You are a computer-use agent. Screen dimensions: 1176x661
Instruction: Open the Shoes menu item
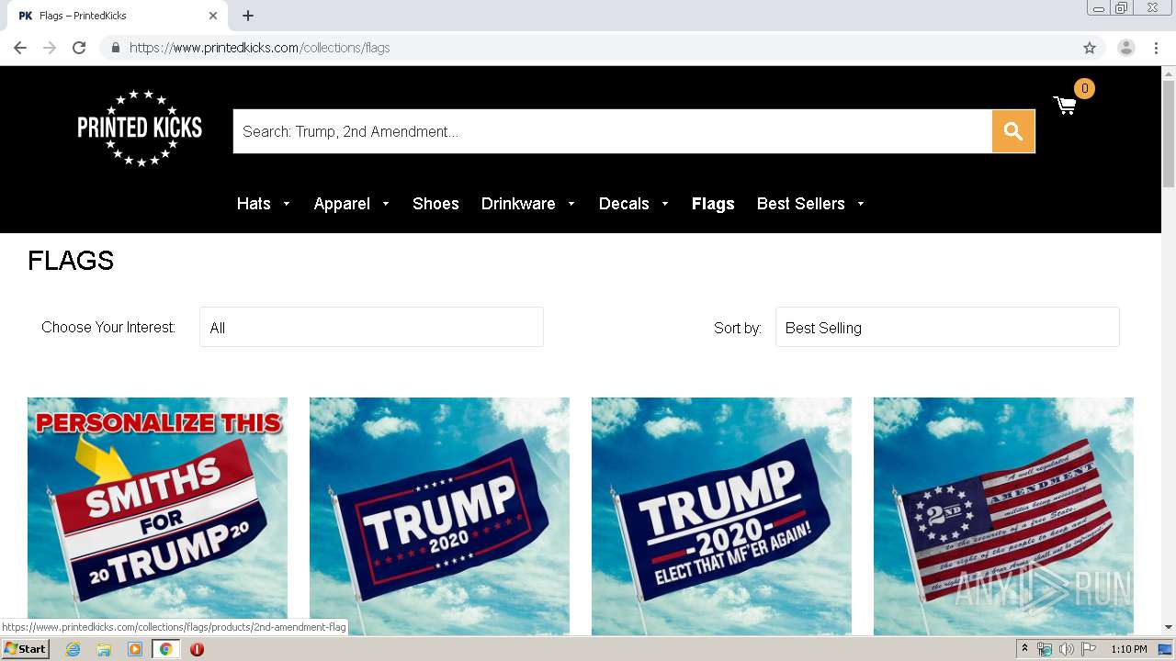(x=435, y=204)
